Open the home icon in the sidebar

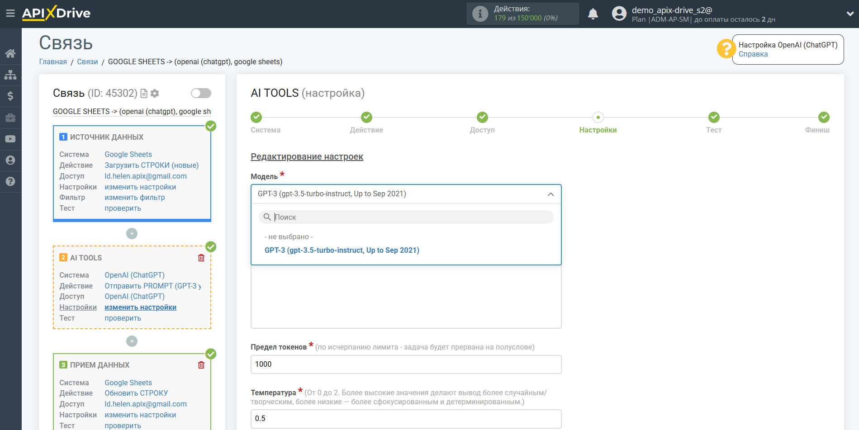click(10, 53)
